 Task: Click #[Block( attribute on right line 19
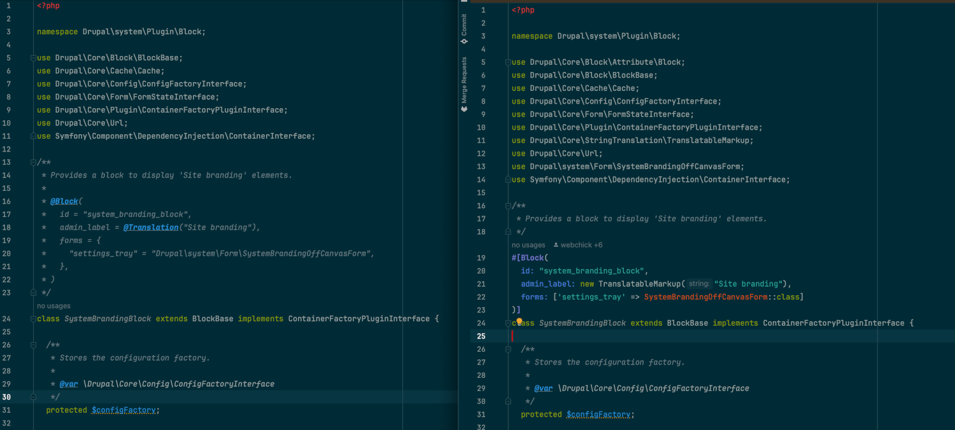530,258
